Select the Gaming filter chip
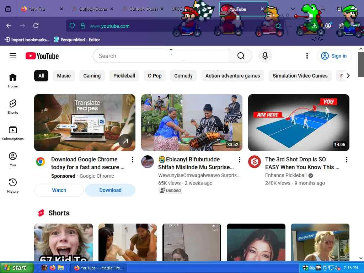 pyautogui.click(x=92, y=76)
